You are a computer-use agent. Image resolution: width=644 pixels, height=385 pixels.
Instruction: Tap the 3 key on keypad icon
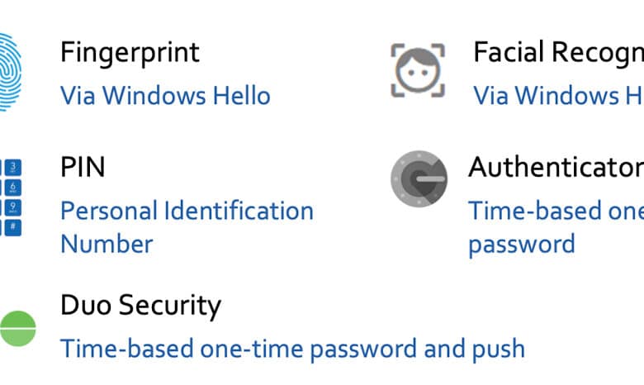click(13, 167)
